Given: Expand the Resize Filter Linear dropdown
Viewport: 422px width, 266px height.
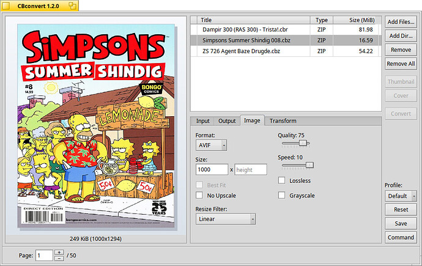Looking at the screenshot, I should [x=226, y=219].
